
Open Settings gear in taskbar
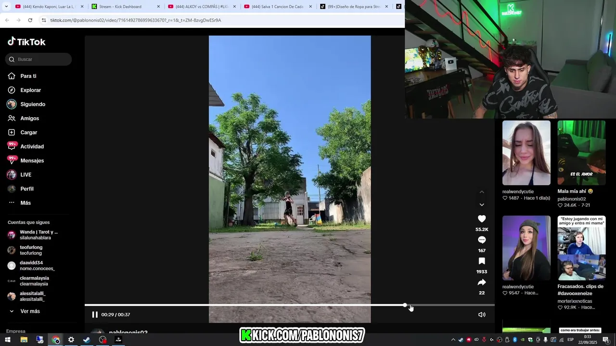tap(71, 340)
